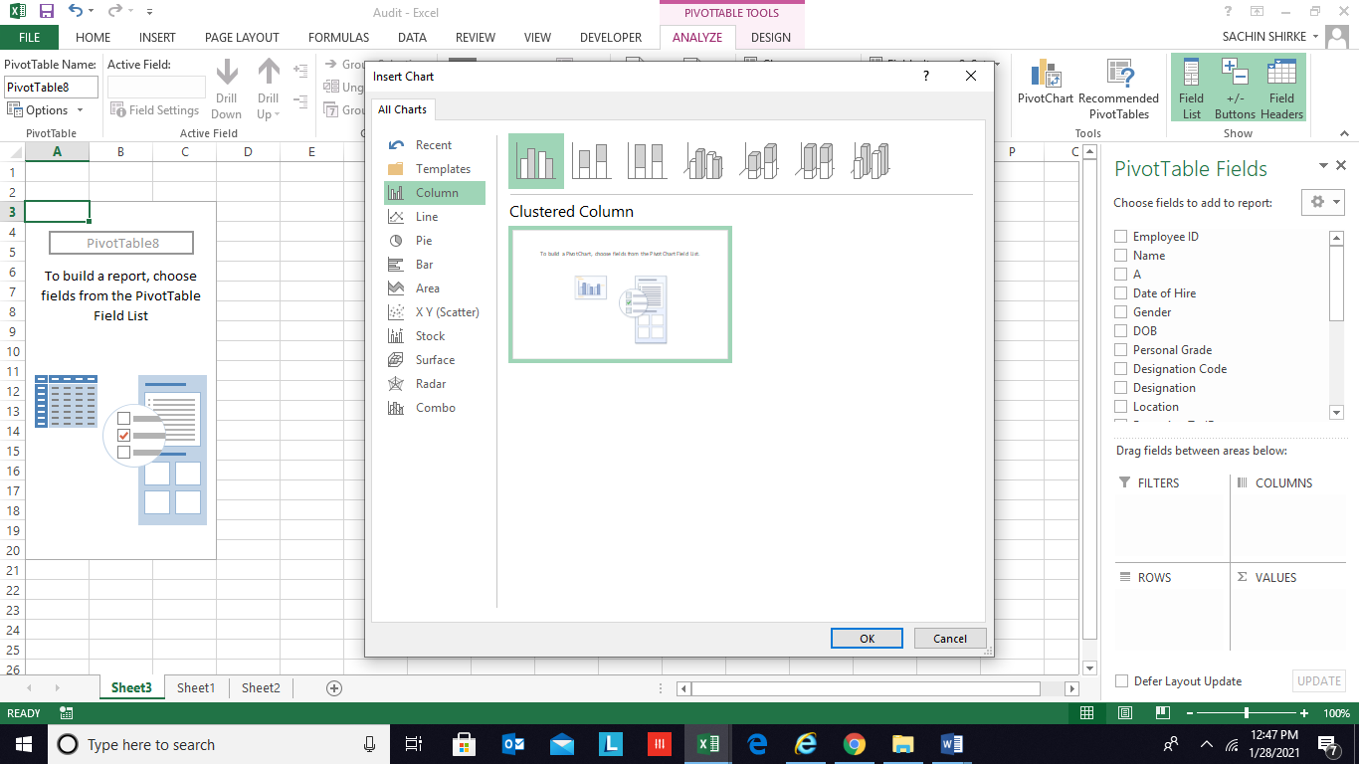
Task: Click the zoom in plus button
Action: tap(1304, 713)
